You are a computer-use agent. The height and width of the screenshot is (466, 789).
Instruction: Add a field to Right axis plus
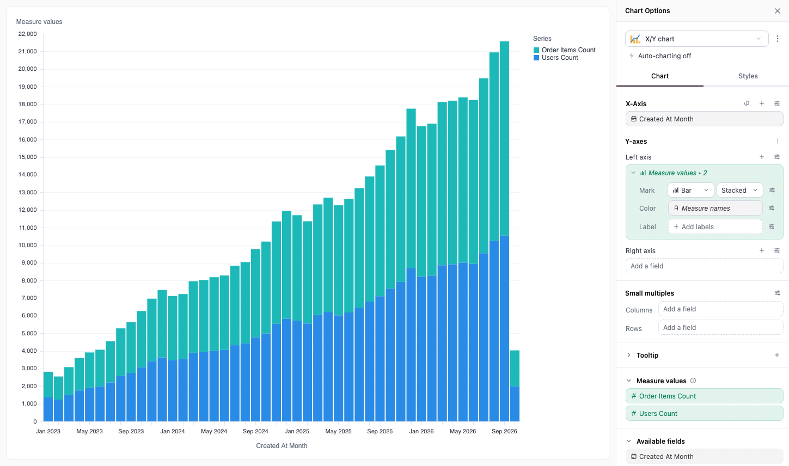(x=762, y=250)
